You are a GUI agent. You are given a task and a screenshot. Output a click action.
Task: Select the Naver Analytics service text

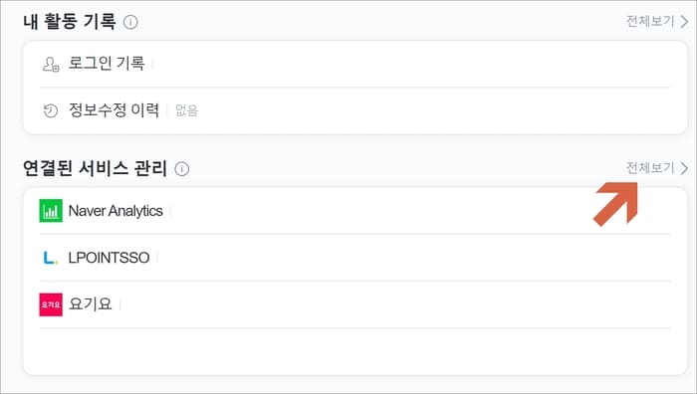[x=116, y=211]
